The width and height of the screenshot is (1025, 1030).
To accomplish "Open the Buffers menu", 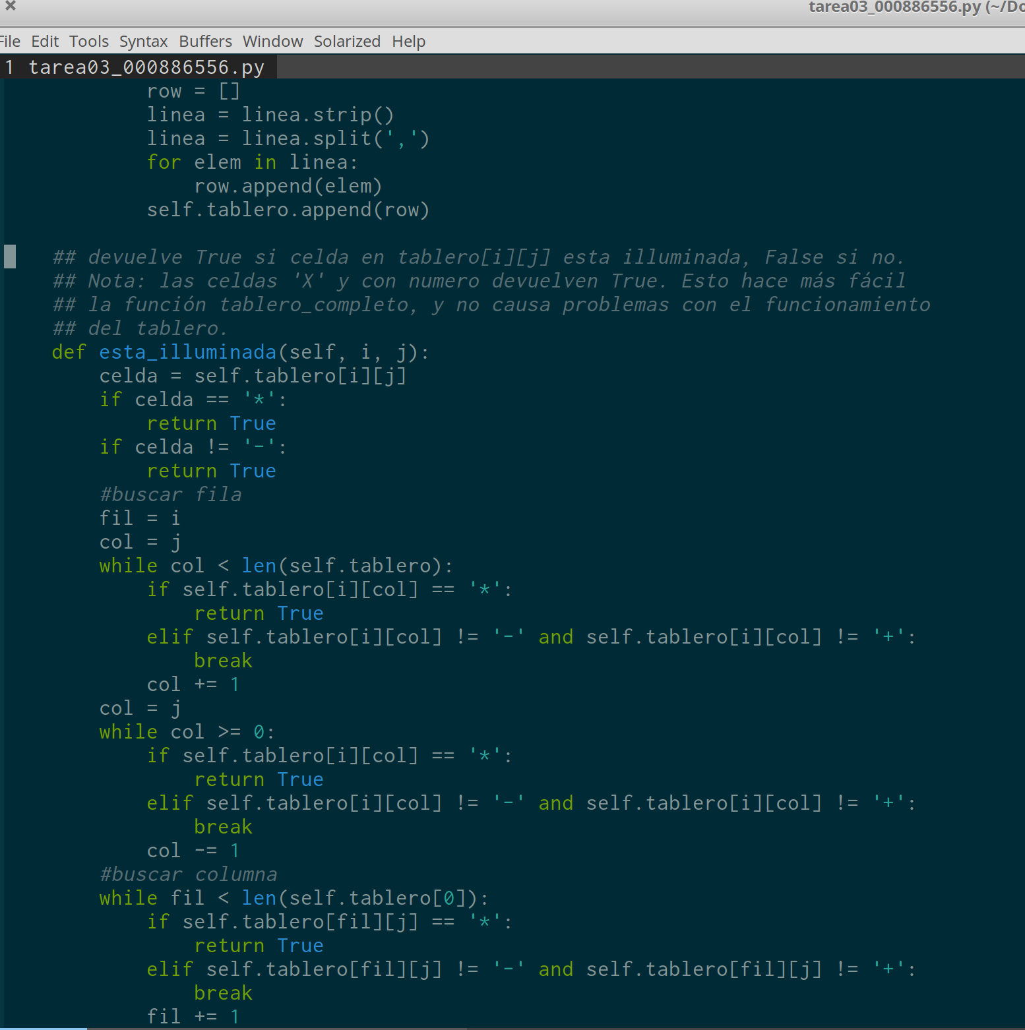I will tap(204, 41).
